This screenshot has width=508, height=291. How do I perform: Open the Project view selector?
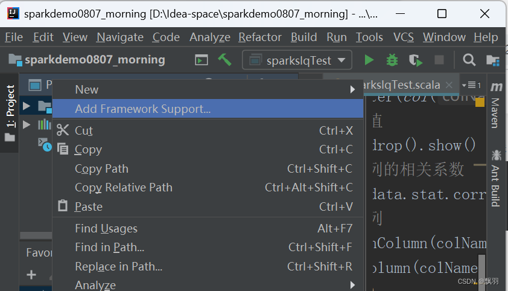tap(40, 85)
